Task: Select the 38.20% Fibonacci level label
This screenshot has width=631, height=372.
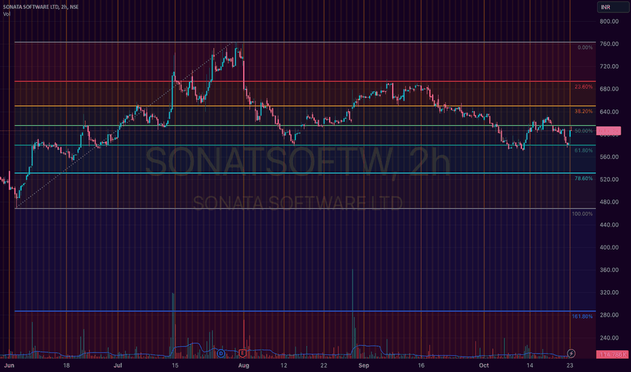Action: (x=584, y=112)
